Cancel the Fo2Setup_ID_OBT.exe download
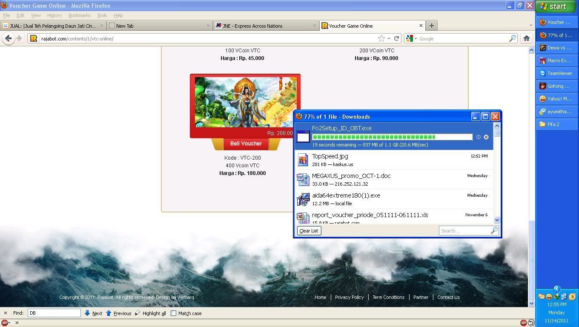The width and height of the screenshot is (579, 327). pos(486,137)
